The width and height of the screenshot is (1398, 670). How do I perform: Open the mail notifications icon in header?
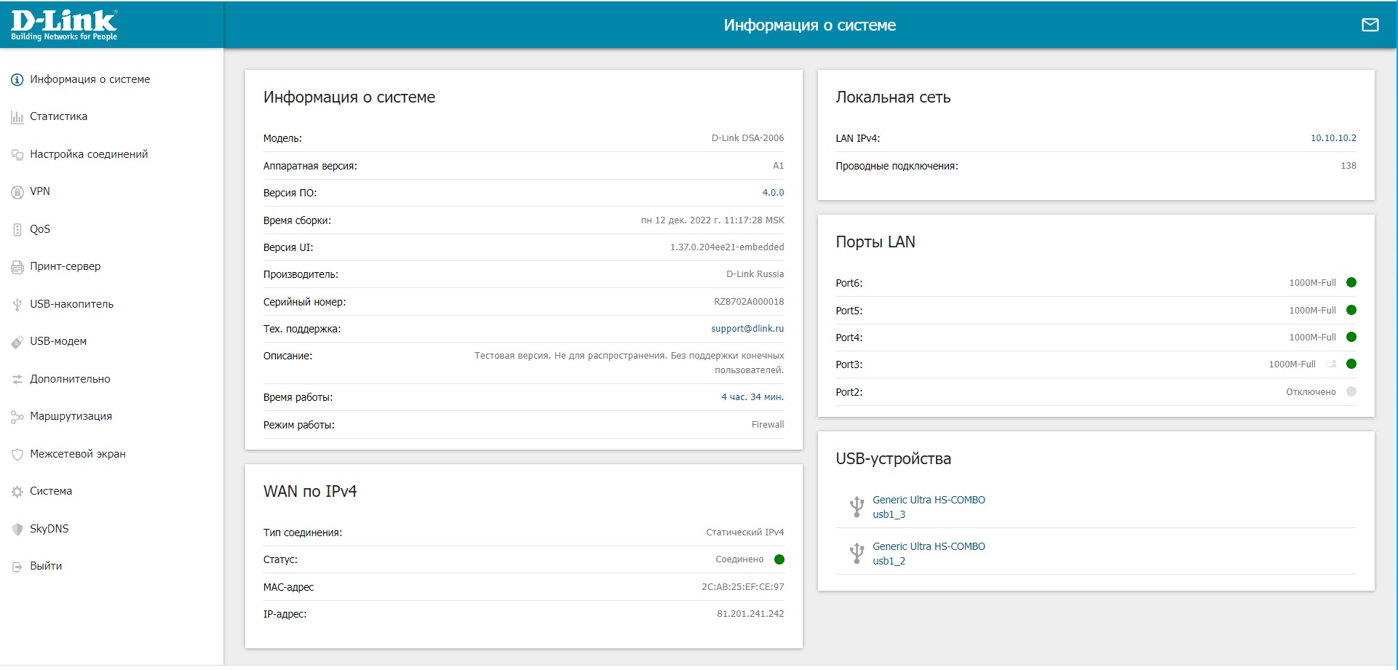tap(1370, 25)
